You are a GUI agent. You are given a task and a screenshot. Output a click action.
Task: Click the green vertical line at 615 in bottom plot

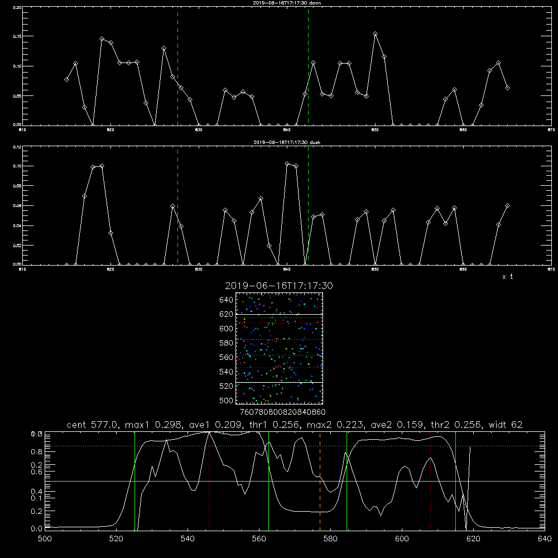455,481
